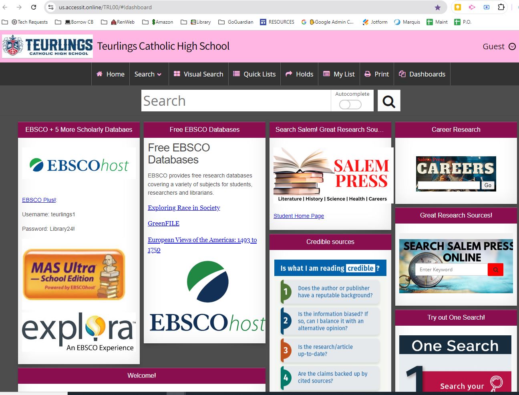Click the Great Research Sources! panel header

tap(456, 216)
